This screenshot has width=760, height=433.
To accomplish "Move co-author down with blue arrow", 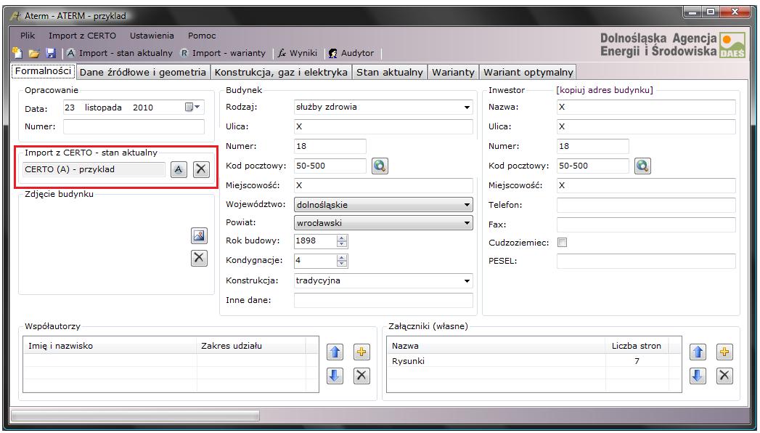I will 335,376.
